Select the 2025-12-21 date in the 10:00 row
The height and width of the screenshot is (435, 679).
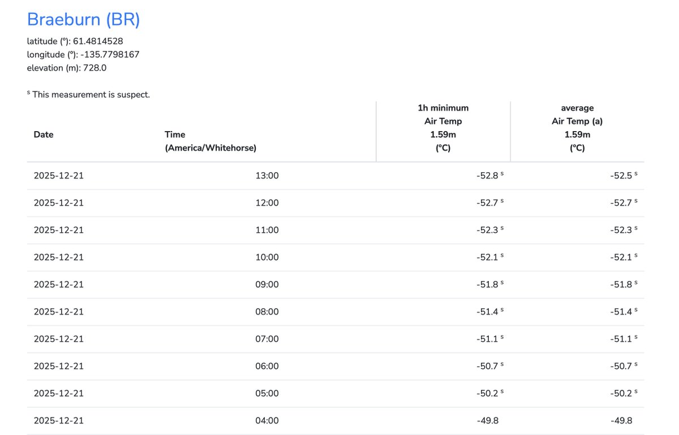pyautogui.click(x=59, y=257)
